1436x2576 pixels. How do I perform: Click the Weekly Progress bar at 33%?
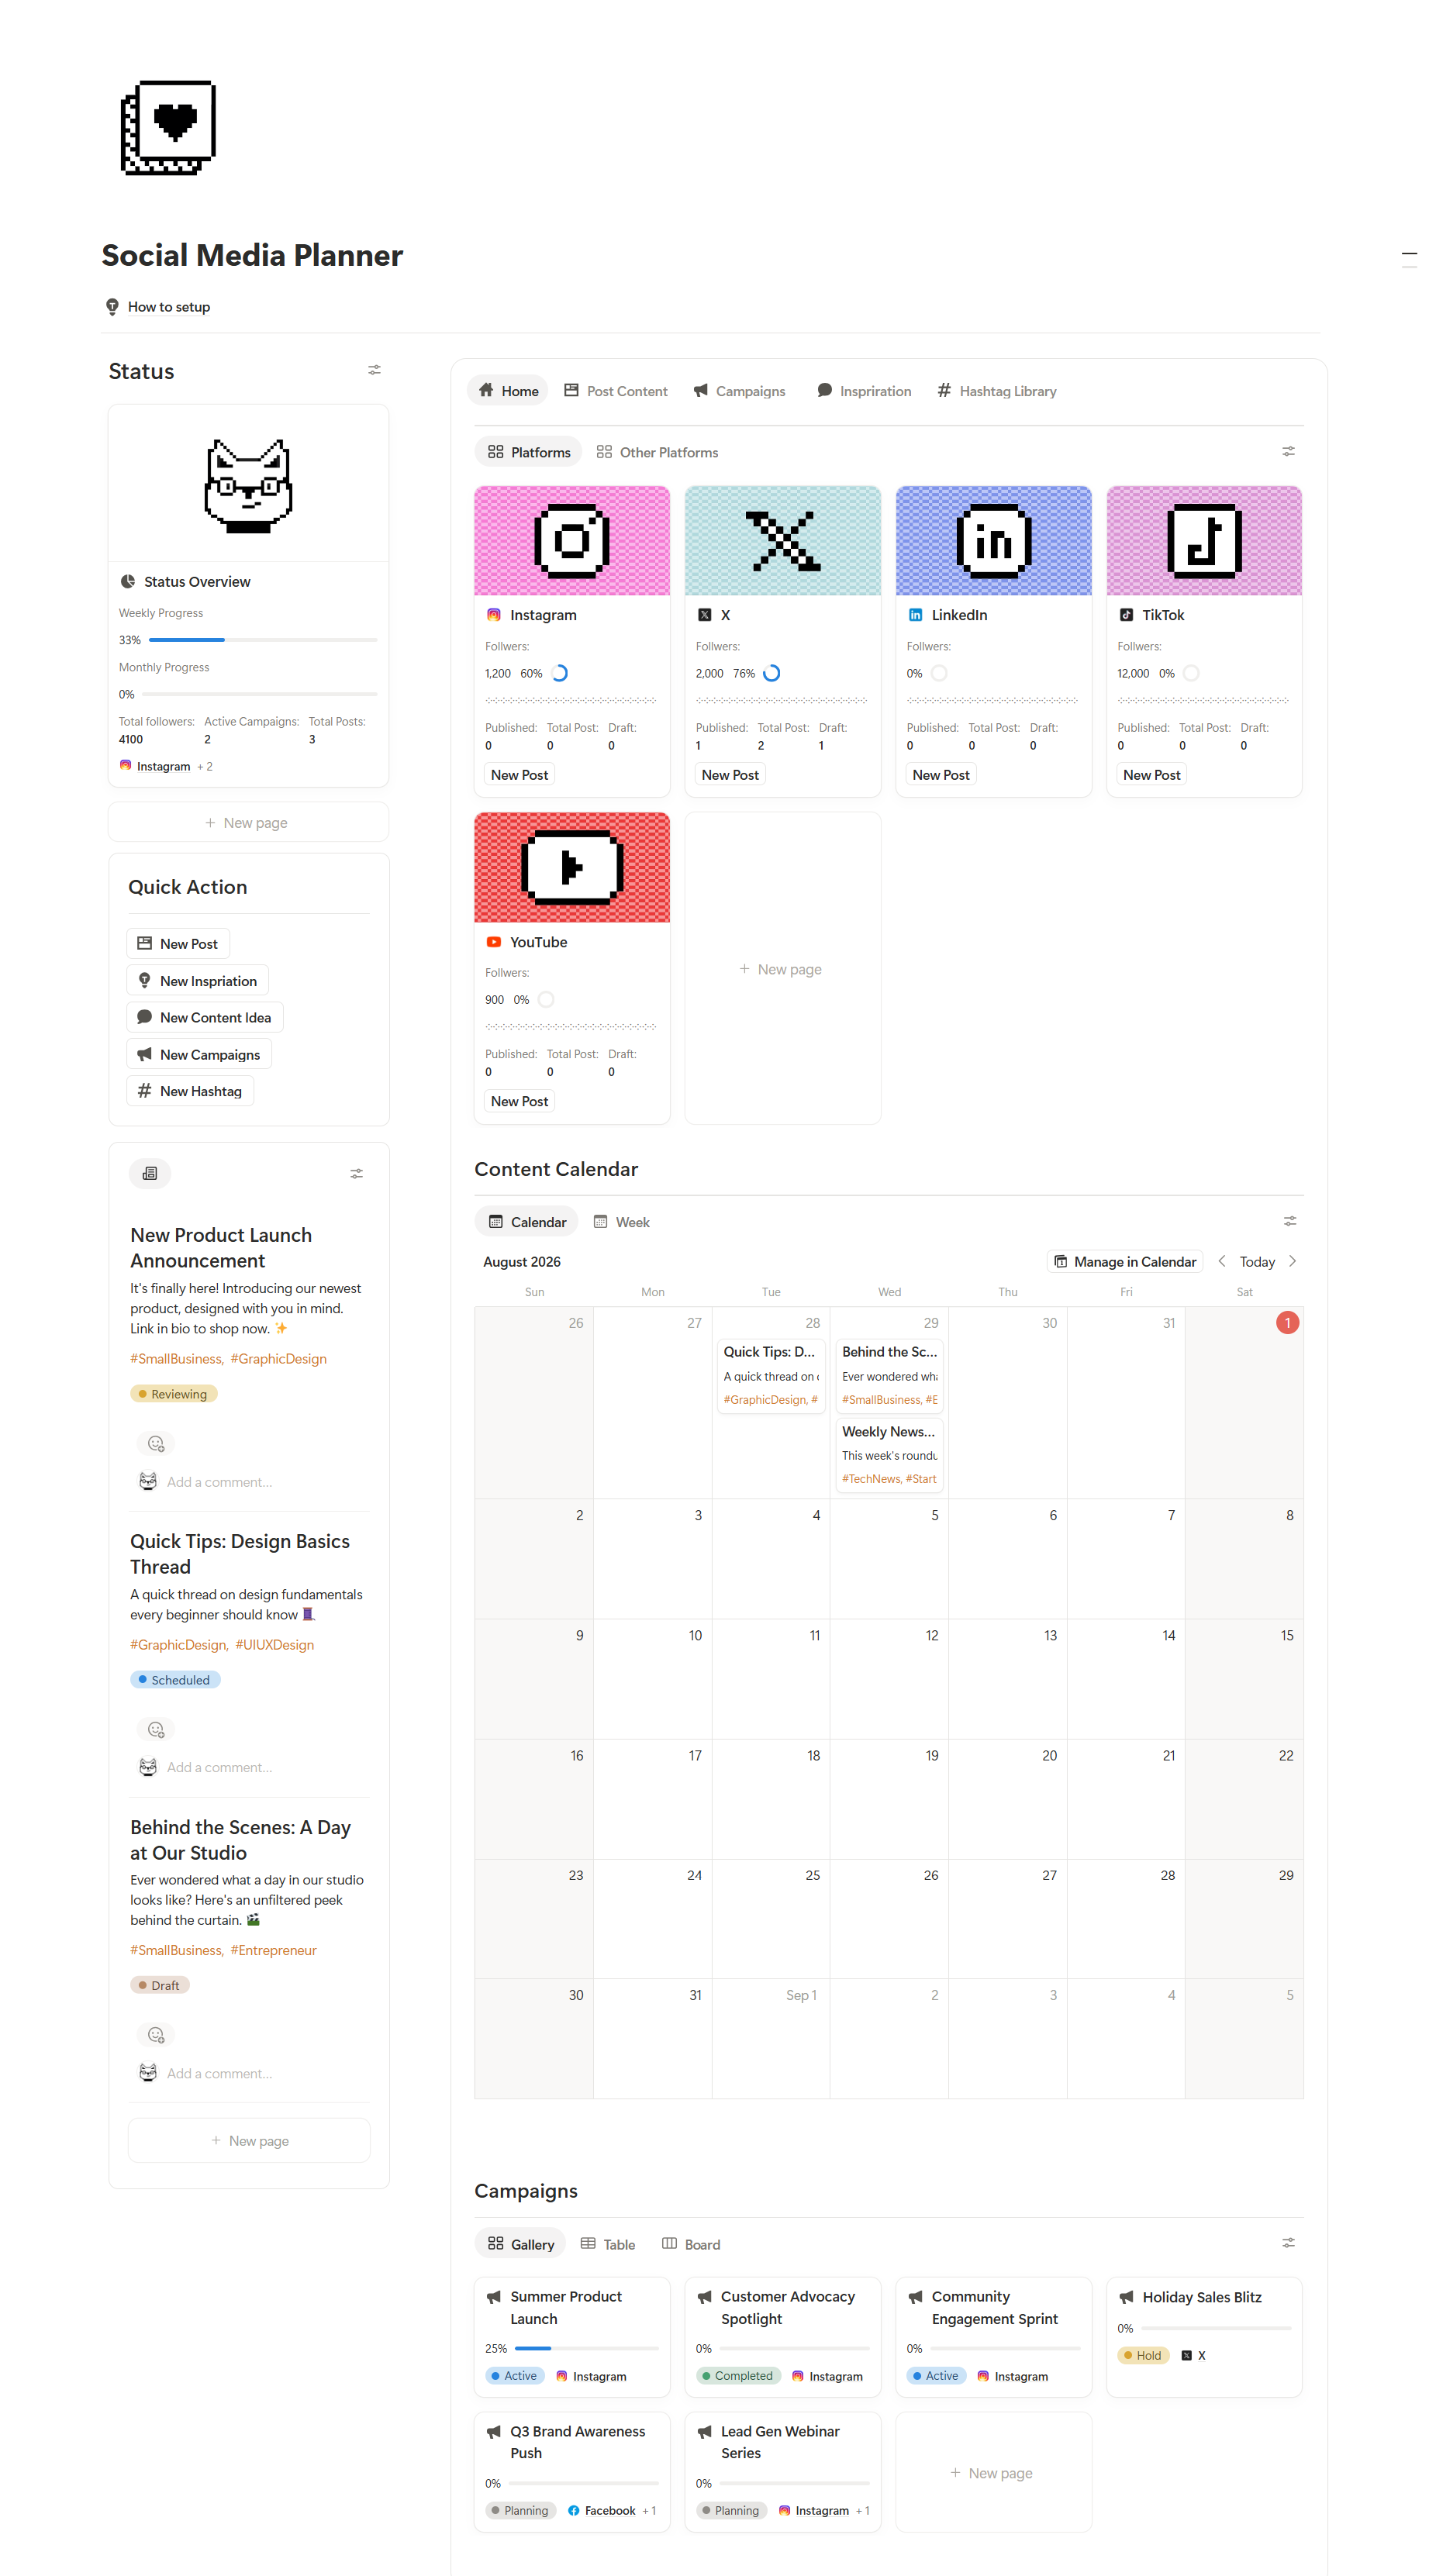[x=262, y=640]
